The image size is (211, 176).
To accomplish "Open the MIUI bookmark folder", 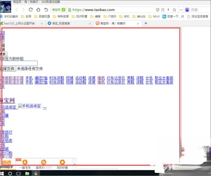I will pos(154,17).
